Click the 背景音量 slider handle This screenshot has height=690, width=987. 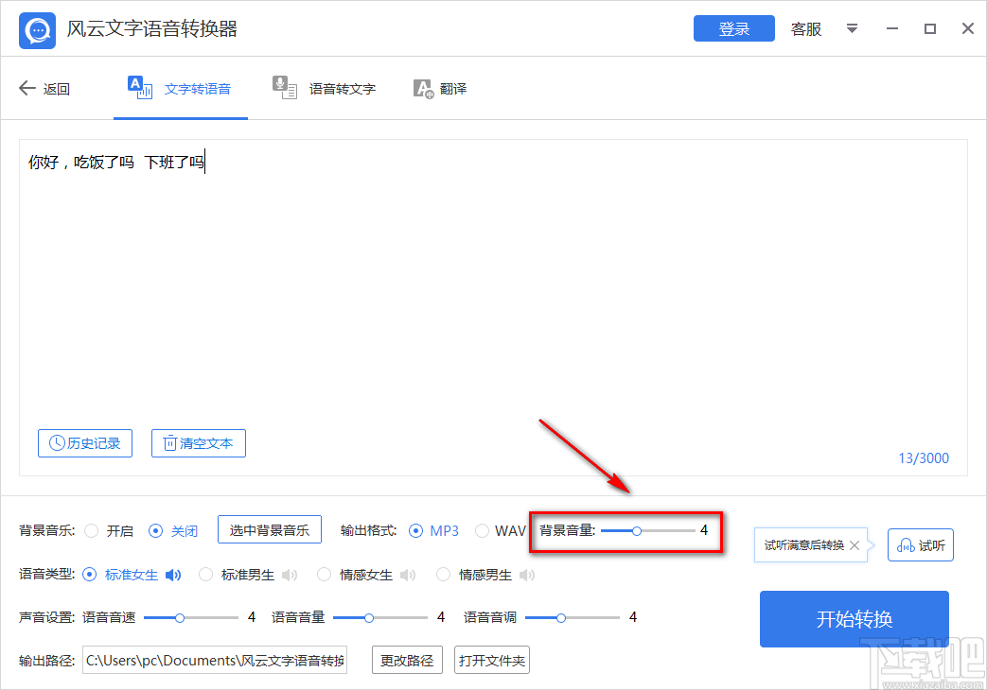[x=636, y=530]
